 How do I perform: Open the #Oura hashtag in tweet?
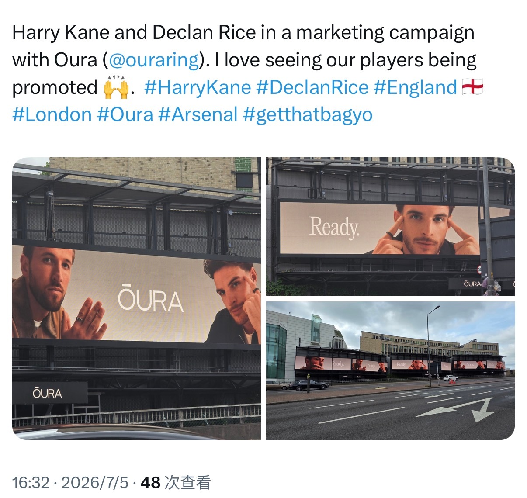(125, 114)
